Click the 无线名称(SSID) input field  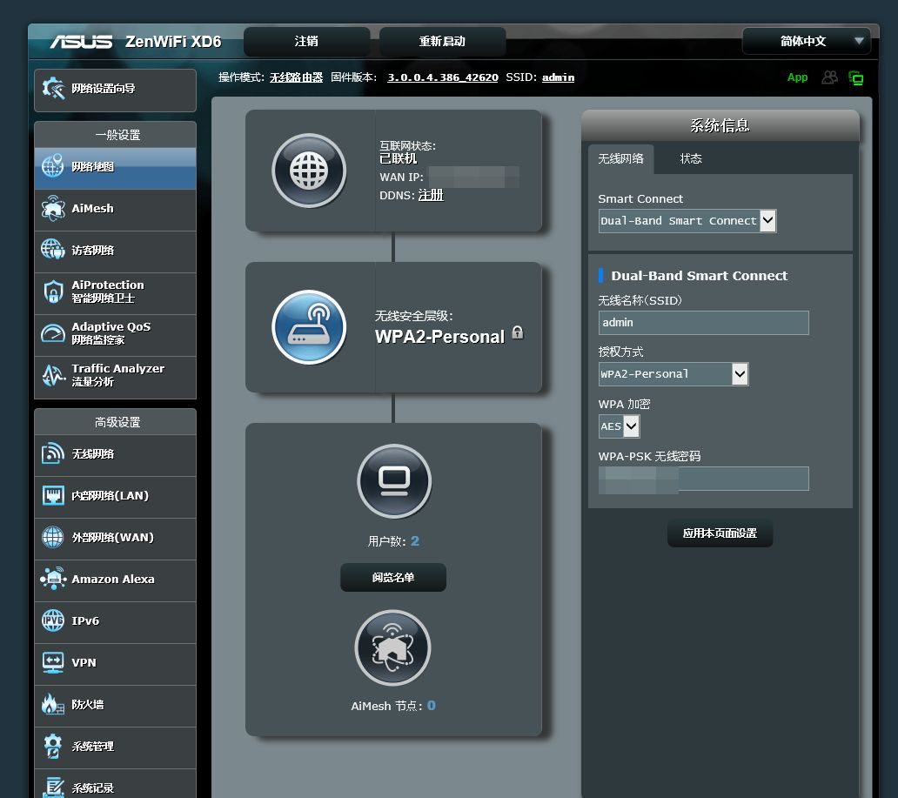[704, 323]
